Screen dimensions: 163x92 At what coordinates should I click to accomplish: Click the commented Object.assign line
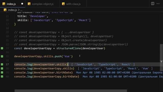pyautogui.click(x=64, y=36)
